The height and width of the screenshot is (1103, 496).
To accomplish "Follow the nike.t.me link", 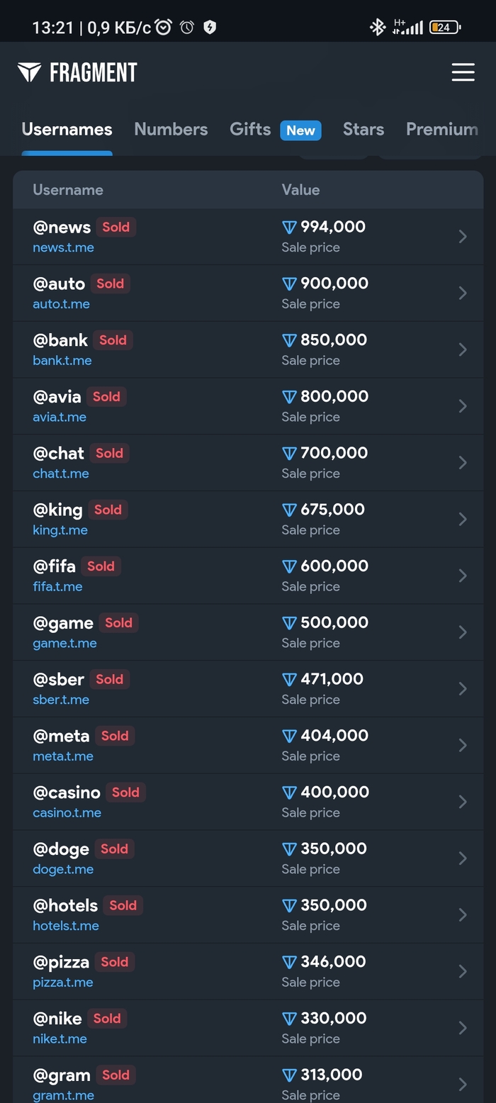I will 60,1039.
